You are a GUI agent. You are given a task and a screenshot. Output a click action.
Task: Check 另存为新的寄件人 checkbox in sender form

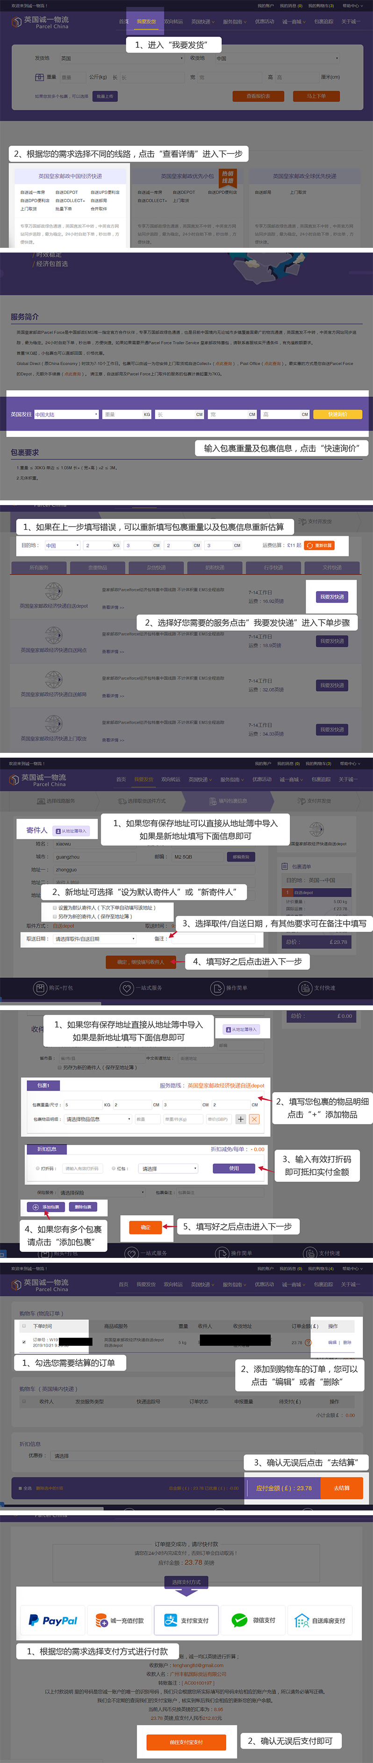[55, 917]
